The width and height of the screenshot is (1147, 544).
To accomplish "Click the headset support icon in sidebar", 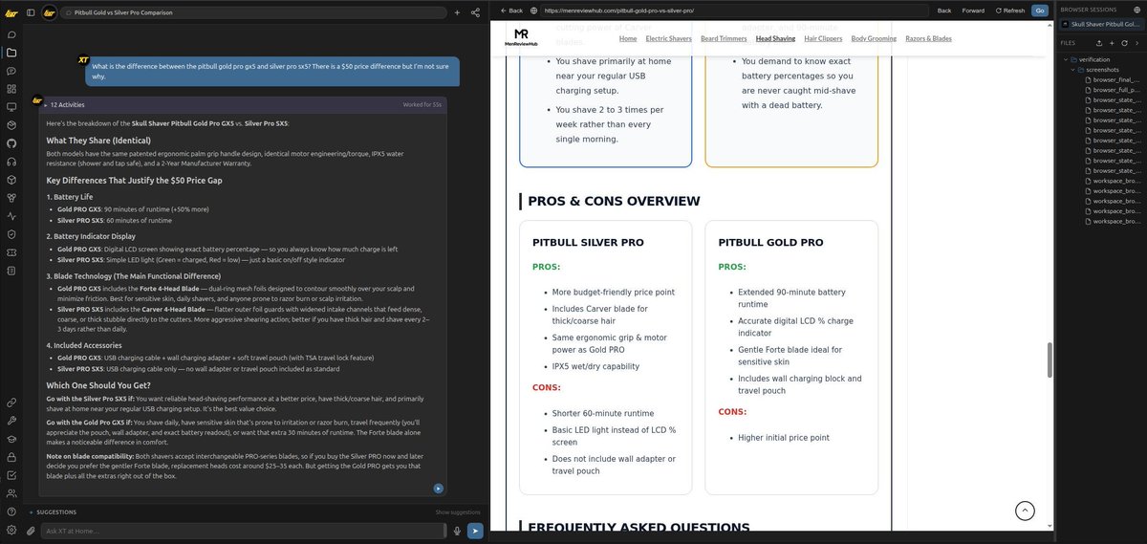I will [x=11, y=161].
